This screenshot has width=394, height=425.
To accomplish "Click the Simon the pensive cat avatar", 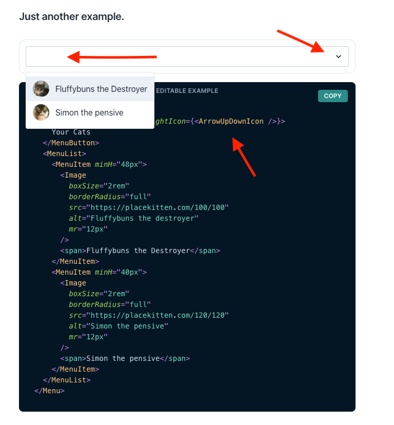I will pos(41,112).
